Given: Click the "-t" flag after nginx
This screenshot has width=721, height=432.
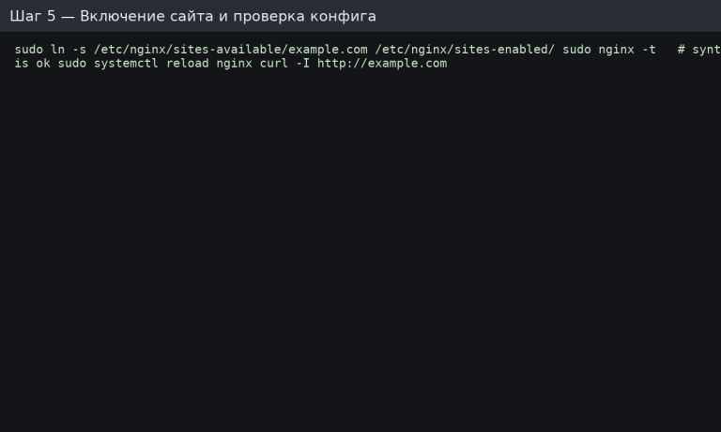Looking at the screenshot, I should (649, 50).
